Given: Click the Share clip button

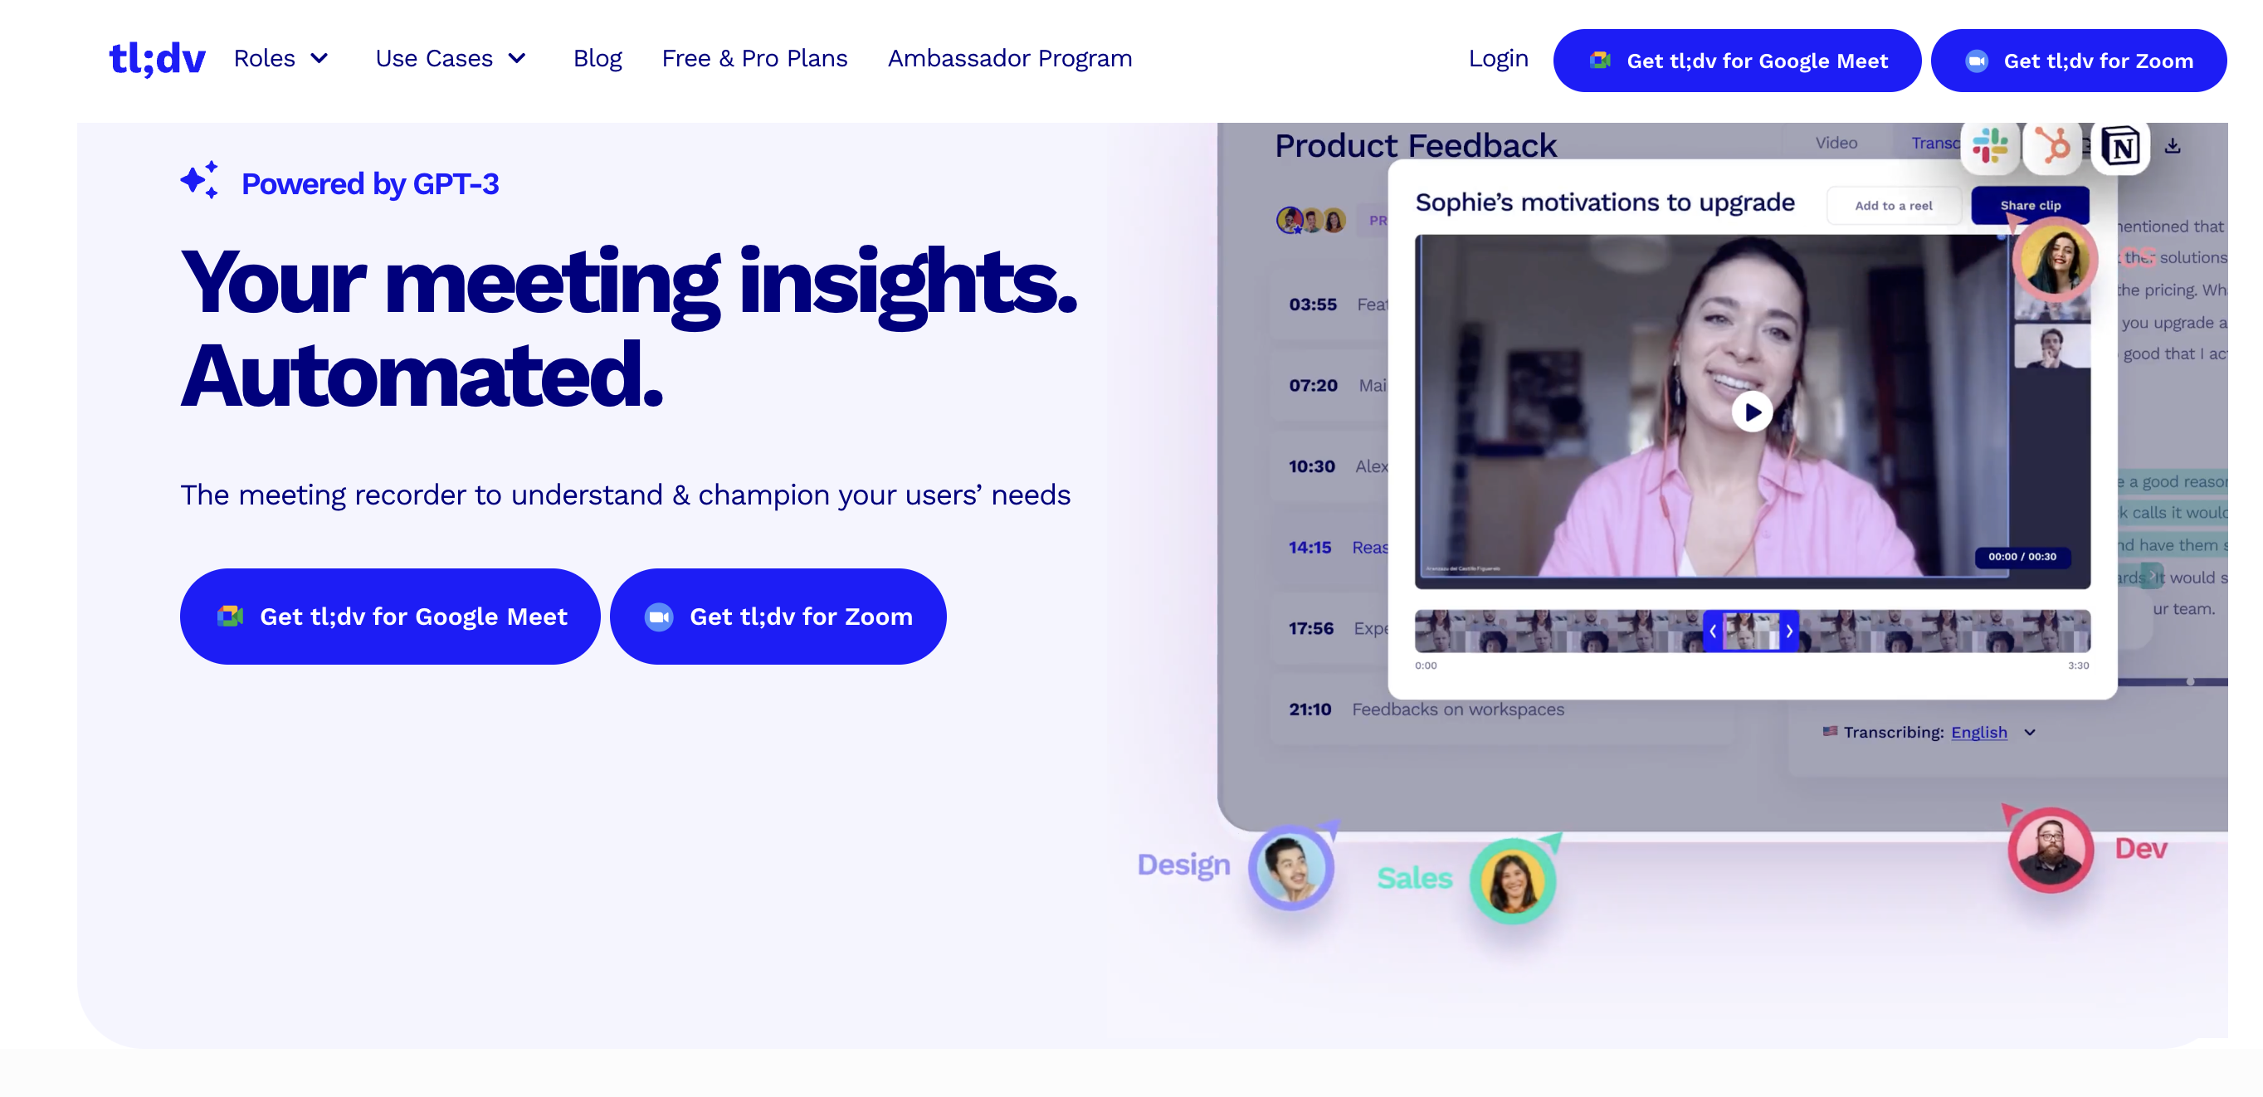Looking at the screenshot, I should pos(2029,206).
